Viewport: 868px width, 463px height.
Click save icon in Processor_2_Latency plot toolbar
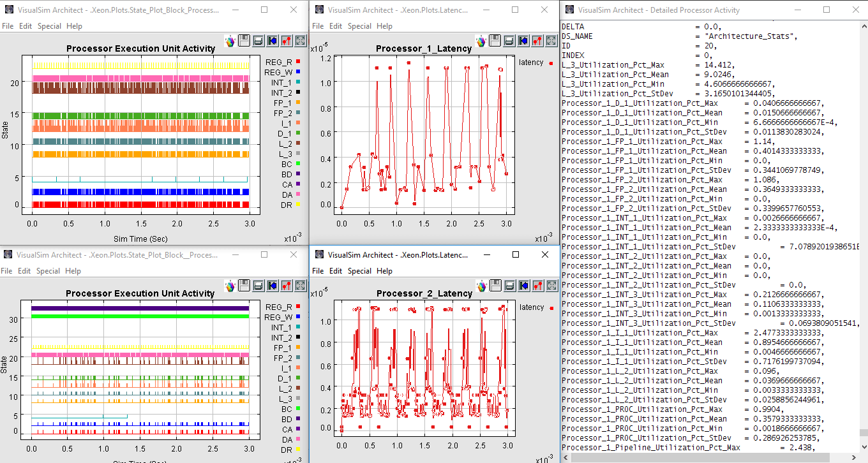(x=495, y=286)
